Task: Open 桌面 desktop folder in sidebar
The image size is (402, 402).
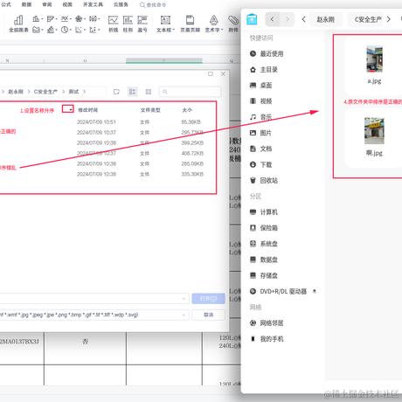Action: 261,86
